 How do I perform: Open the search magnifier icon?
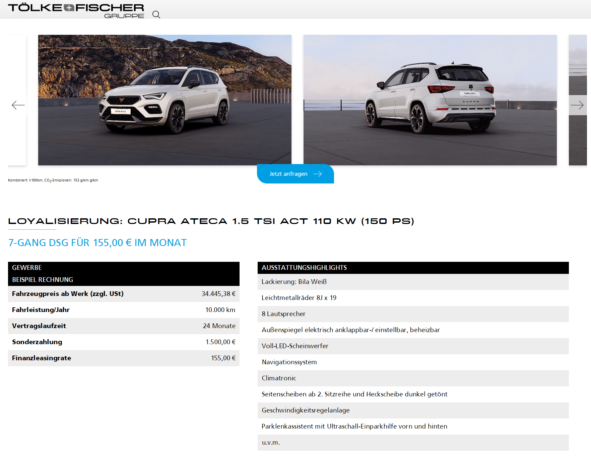tap(156, 14)
